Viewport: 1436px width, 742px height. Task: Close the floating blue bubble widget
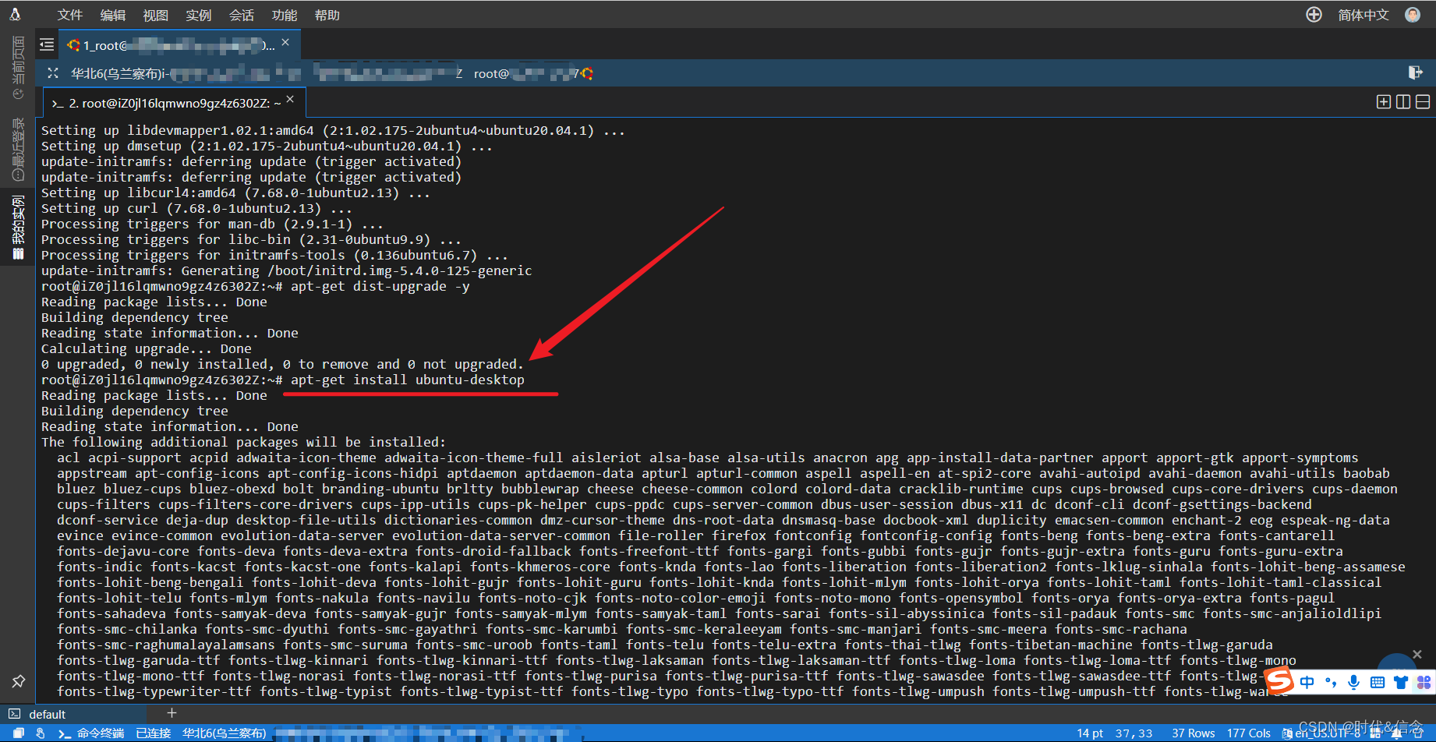point(1417,655)
